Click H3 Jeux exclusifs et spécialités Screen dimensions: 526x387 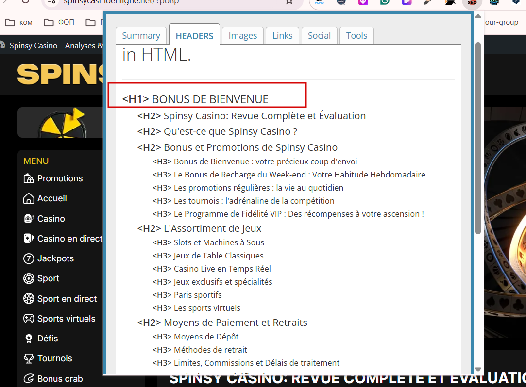point(212,282)
